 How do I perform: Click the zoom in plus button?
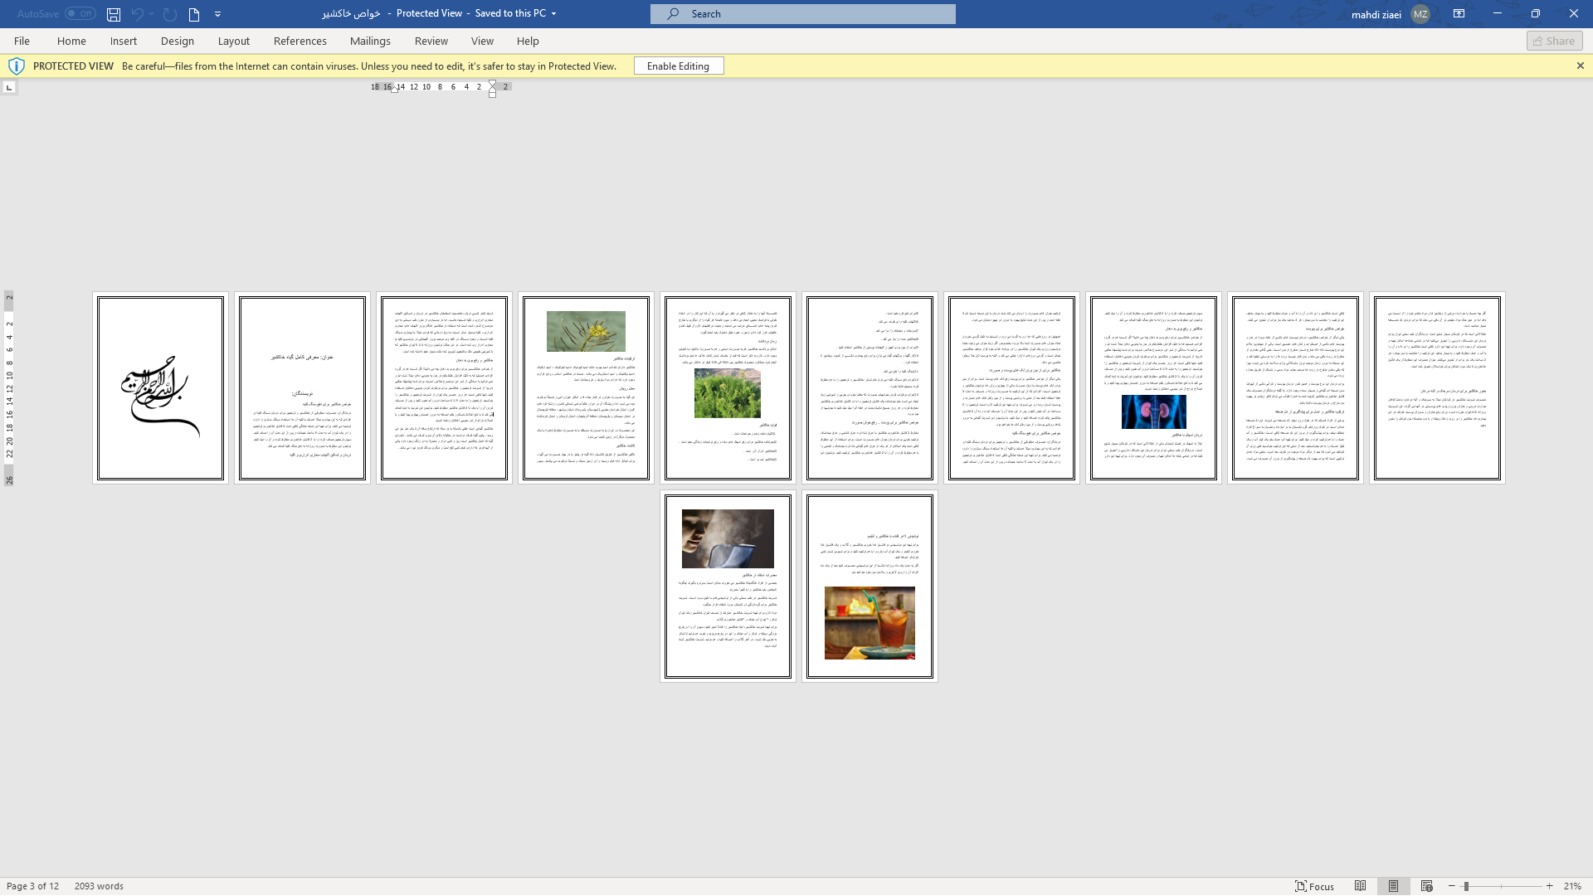(x=1549, y=886)
